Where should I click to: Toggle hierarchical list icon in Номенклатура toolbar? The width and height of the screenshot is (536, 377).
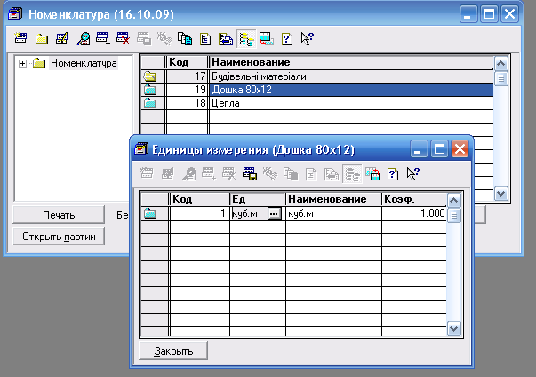click(x=246, y=38)
